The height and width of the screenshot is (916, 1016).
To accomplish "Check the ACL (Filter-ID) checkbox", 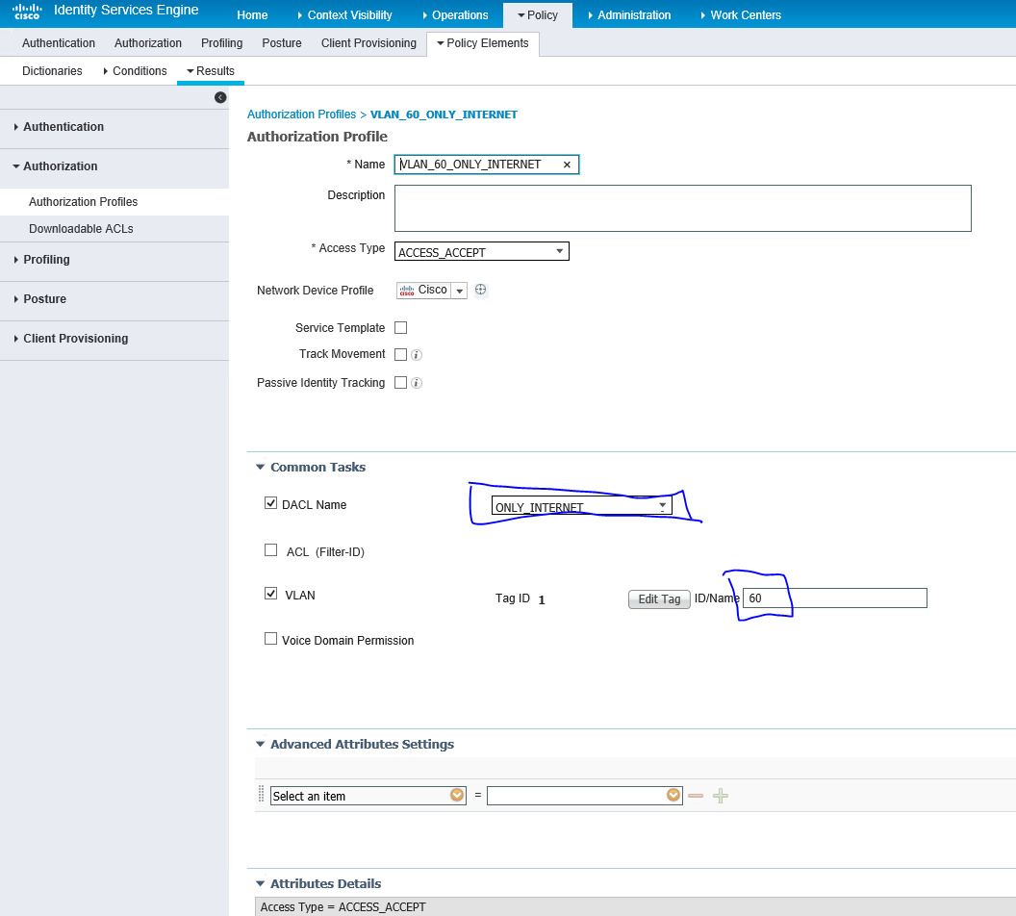I will [x=271, y=550].
